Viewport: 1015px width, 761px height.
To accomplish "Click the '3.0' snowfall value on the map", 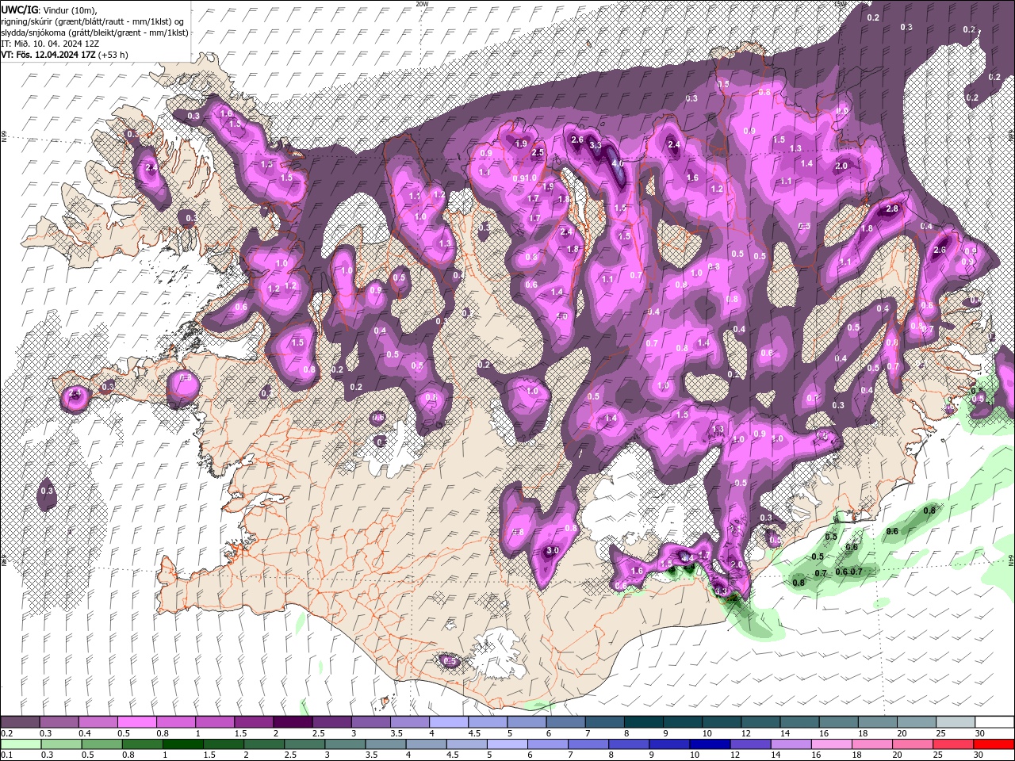I will pyautogui.click(x=553, y=550).
